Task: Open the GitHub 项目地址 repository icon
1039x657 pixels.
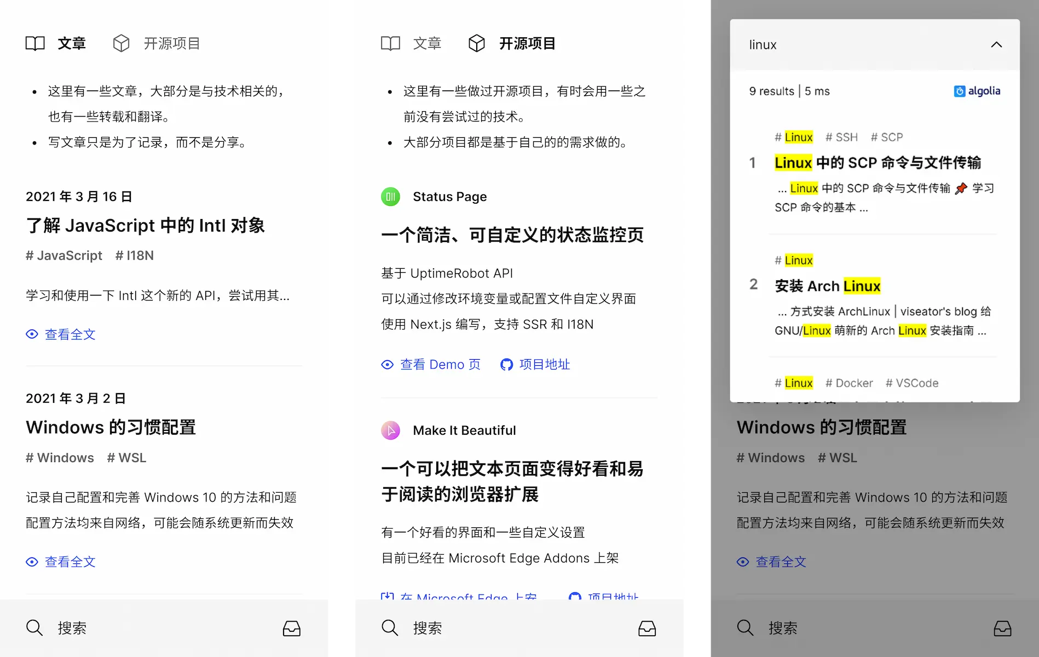Action: (506, 364)
